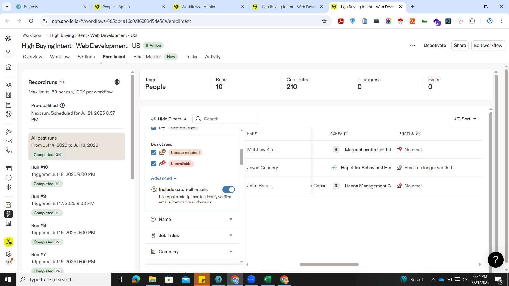Open the Email Metrics tab

(147, 57)
